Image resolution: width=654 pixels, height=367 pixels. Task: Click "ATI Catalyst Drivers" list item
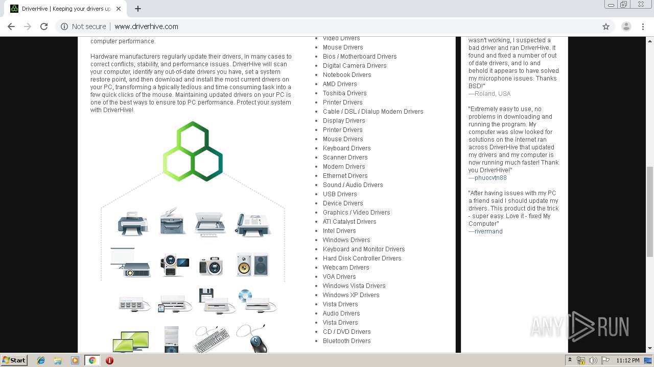[x=349, y=222]
